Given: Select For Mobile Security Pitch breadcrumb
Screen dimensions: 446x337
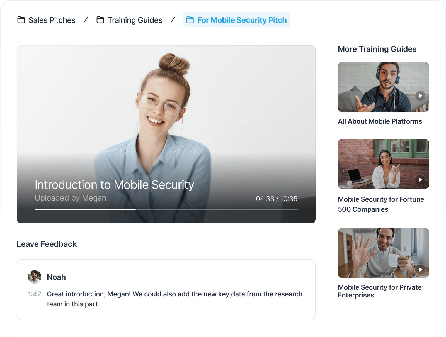Looking at the screenshot, I should [236, 20].
